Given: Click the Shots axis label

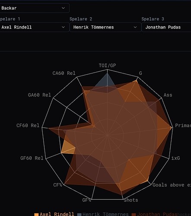Looking at the screenshot, I should coord(131,200).
